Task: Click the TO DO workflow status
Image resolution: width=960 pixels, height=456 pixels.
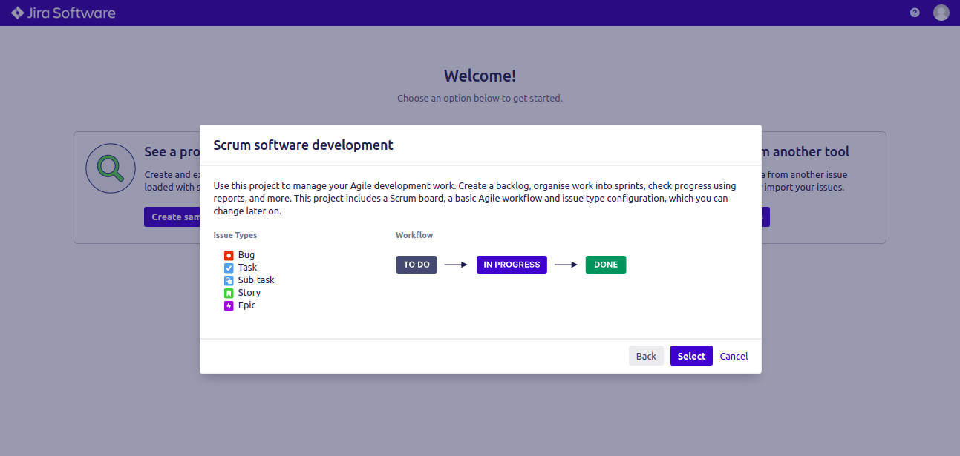Action: tap(417, 265)
